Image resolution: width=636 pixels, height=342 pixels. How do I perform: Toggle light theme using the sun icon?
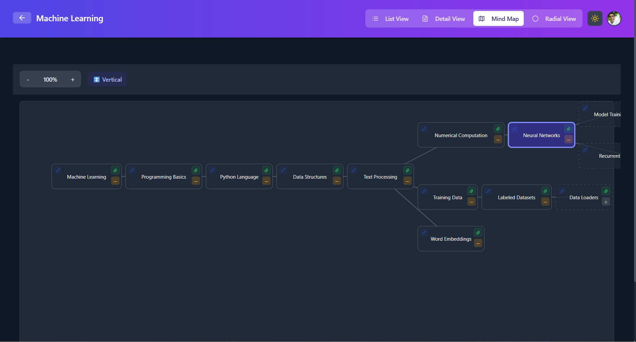[x=595, y=18]
